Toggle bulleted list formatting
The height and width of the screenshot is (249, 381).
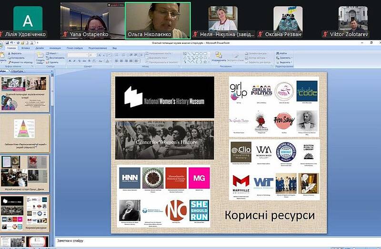coord(116,54)
